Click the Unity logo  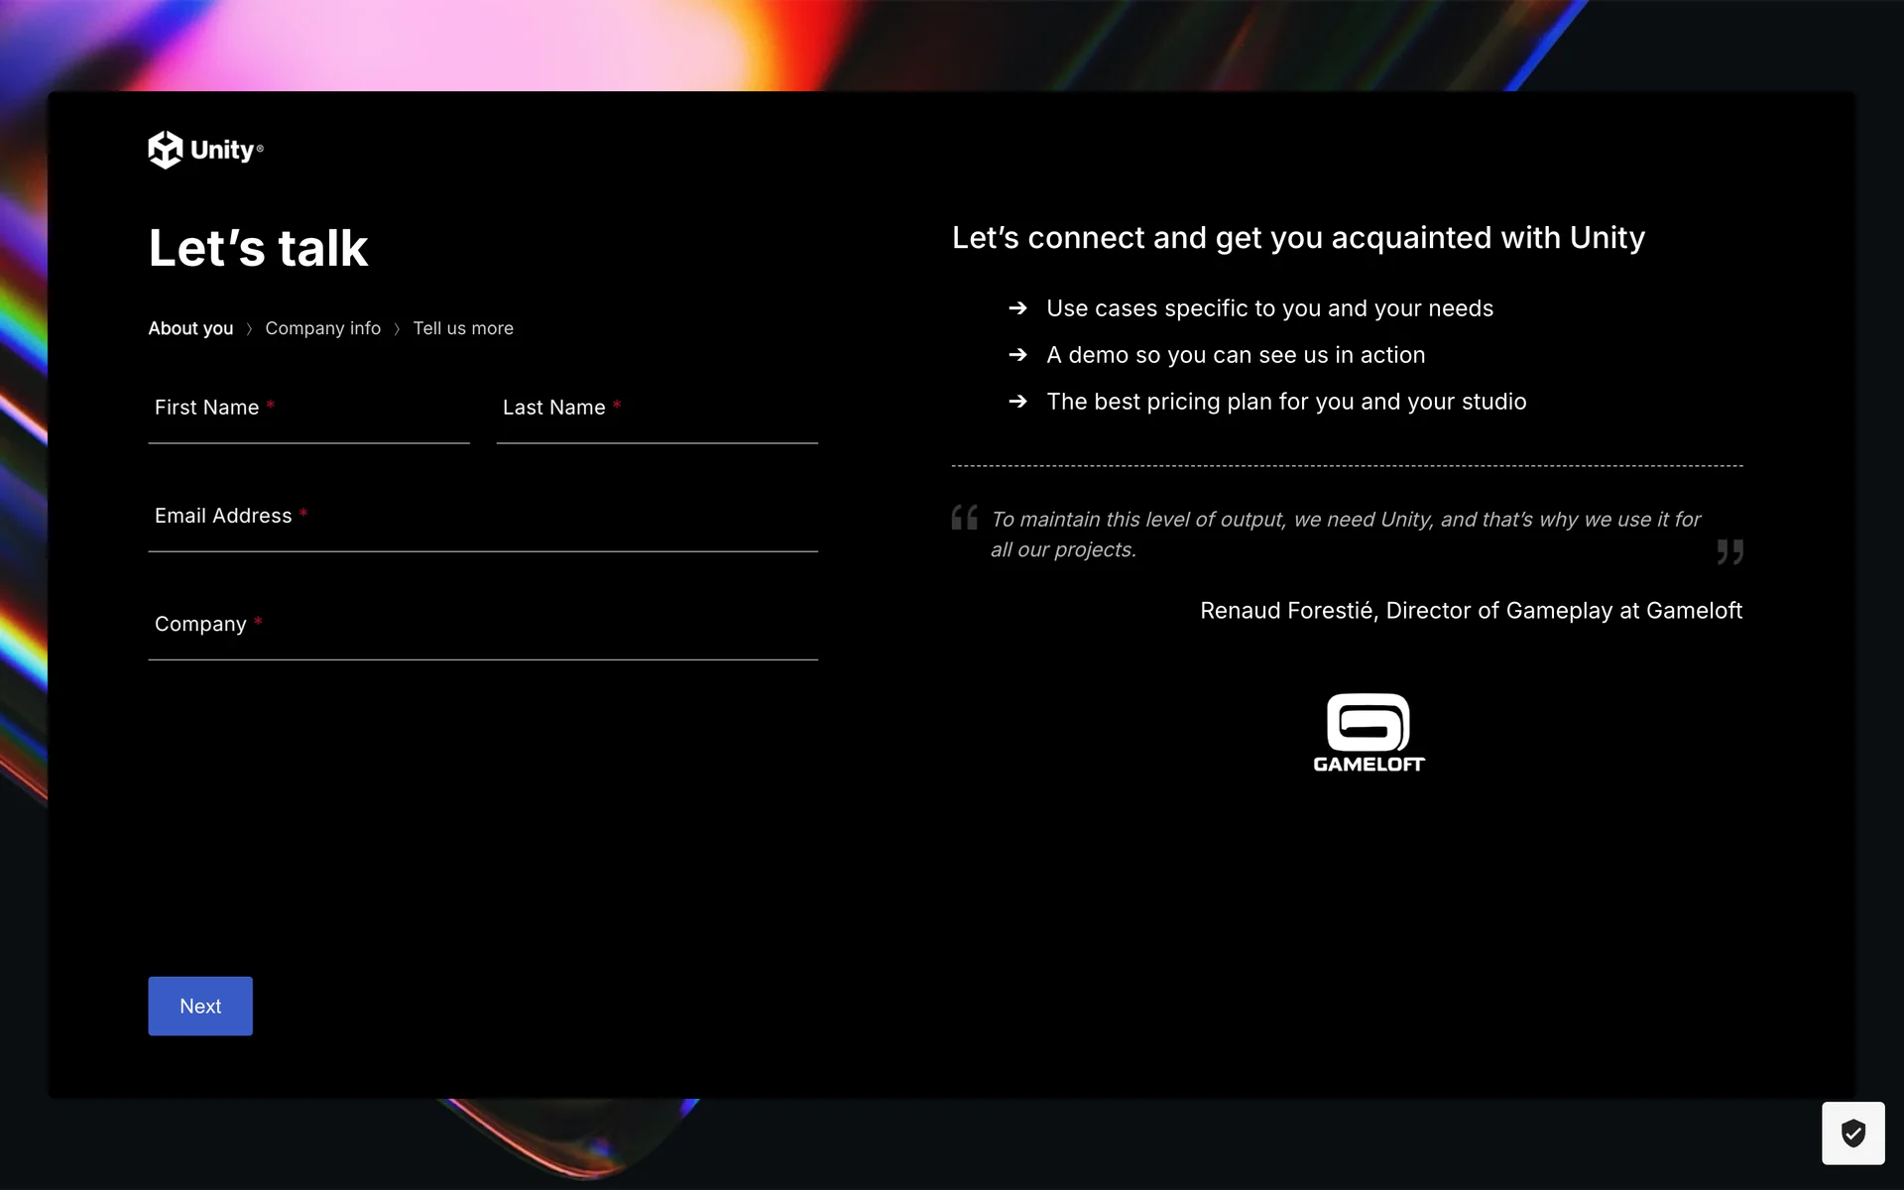(x=205, y=150)
